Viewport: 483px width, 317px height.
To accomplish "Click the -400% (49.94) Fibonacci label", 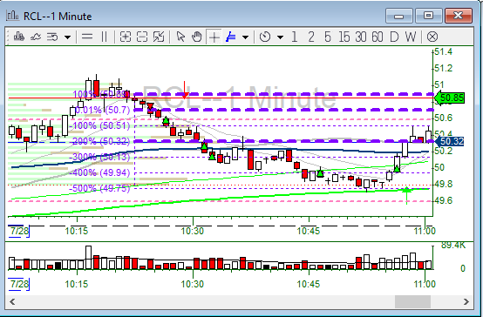I will (x=99, y=172).
